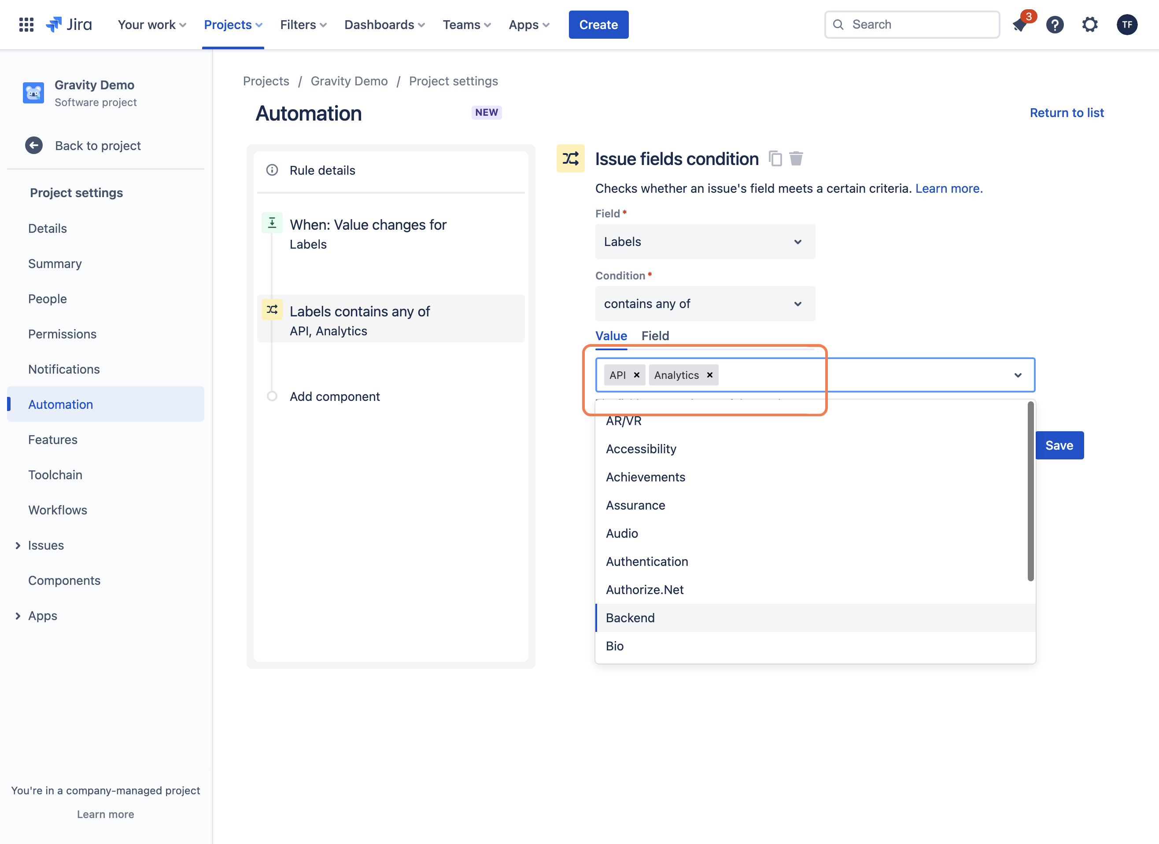Choose the Accessibility label option
Screen dimensions: 1159x844
point(816,449)
